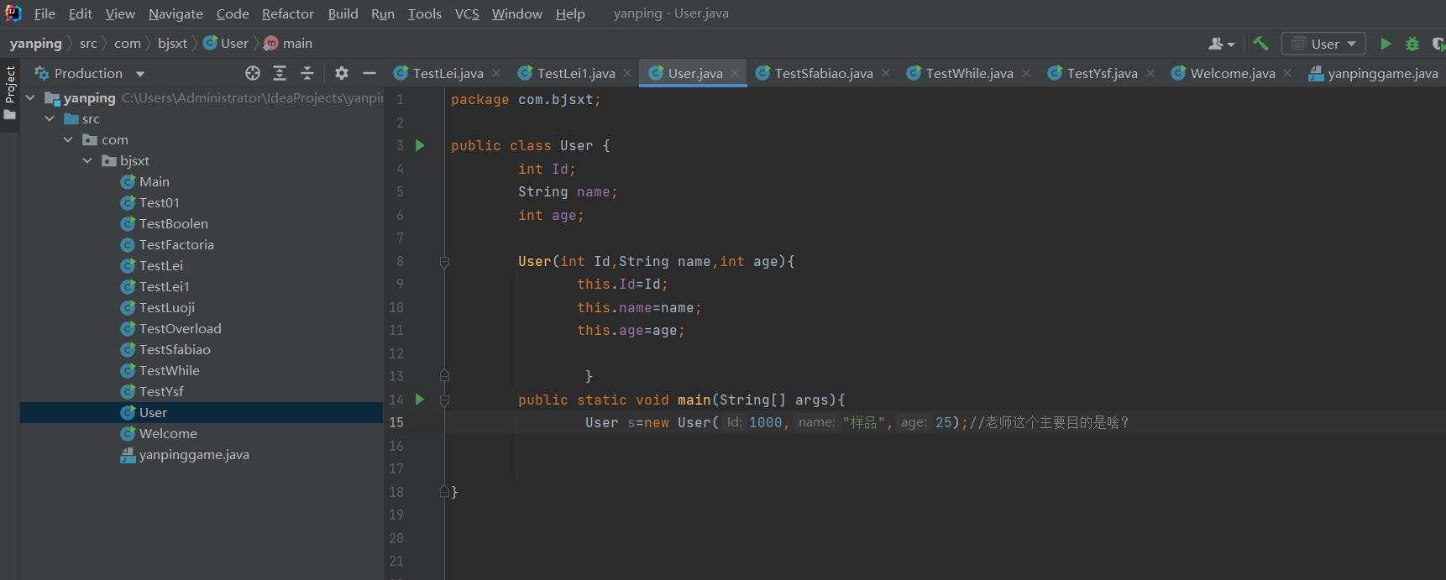The image size is (1446, 580).
Task: Open the View menu
Action: 120,13
